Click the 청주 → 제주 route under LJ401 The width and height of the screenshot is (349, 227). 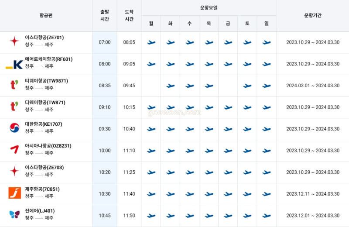(x=39, y=218)
